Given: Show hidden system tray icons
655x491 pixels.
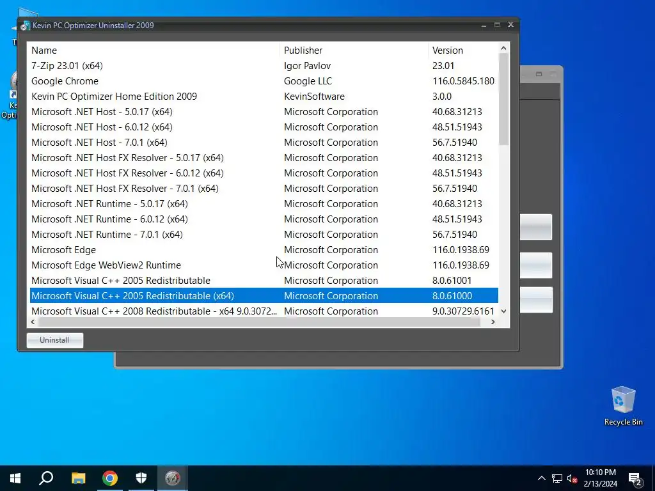Looking at the screenshot, I should [x=541, y=478].
